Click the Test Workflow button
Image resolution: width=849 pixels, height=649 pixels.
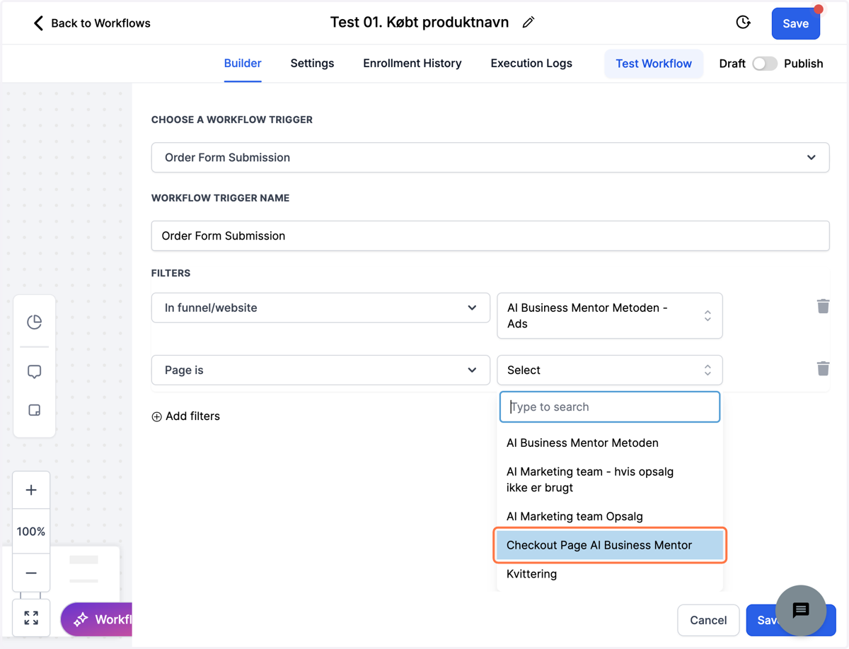click(654, 64)
